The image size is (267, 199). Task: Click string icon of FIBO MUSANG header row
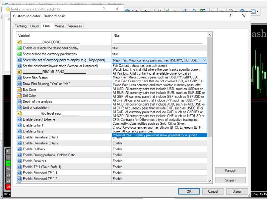19,72
